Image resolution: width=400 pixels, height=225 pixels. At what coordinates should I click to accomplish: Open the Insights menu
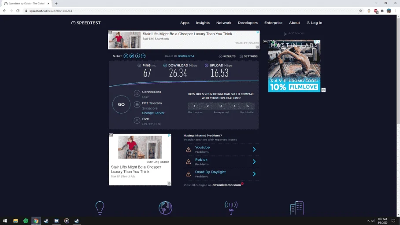[203, 23]
